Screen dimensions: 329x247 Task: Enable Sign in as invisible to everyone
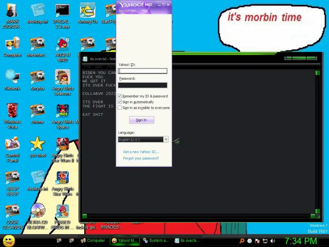pos(120,107)
